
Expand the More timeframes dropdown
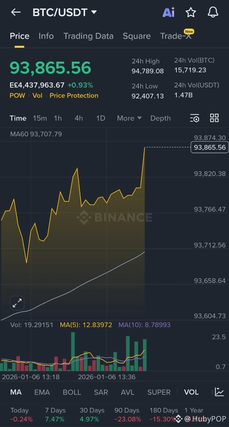point(129,118)
